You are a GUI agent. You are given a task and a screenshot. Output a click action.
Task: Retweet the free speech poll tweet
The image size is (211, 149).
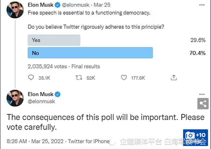[x=79, y=78]
